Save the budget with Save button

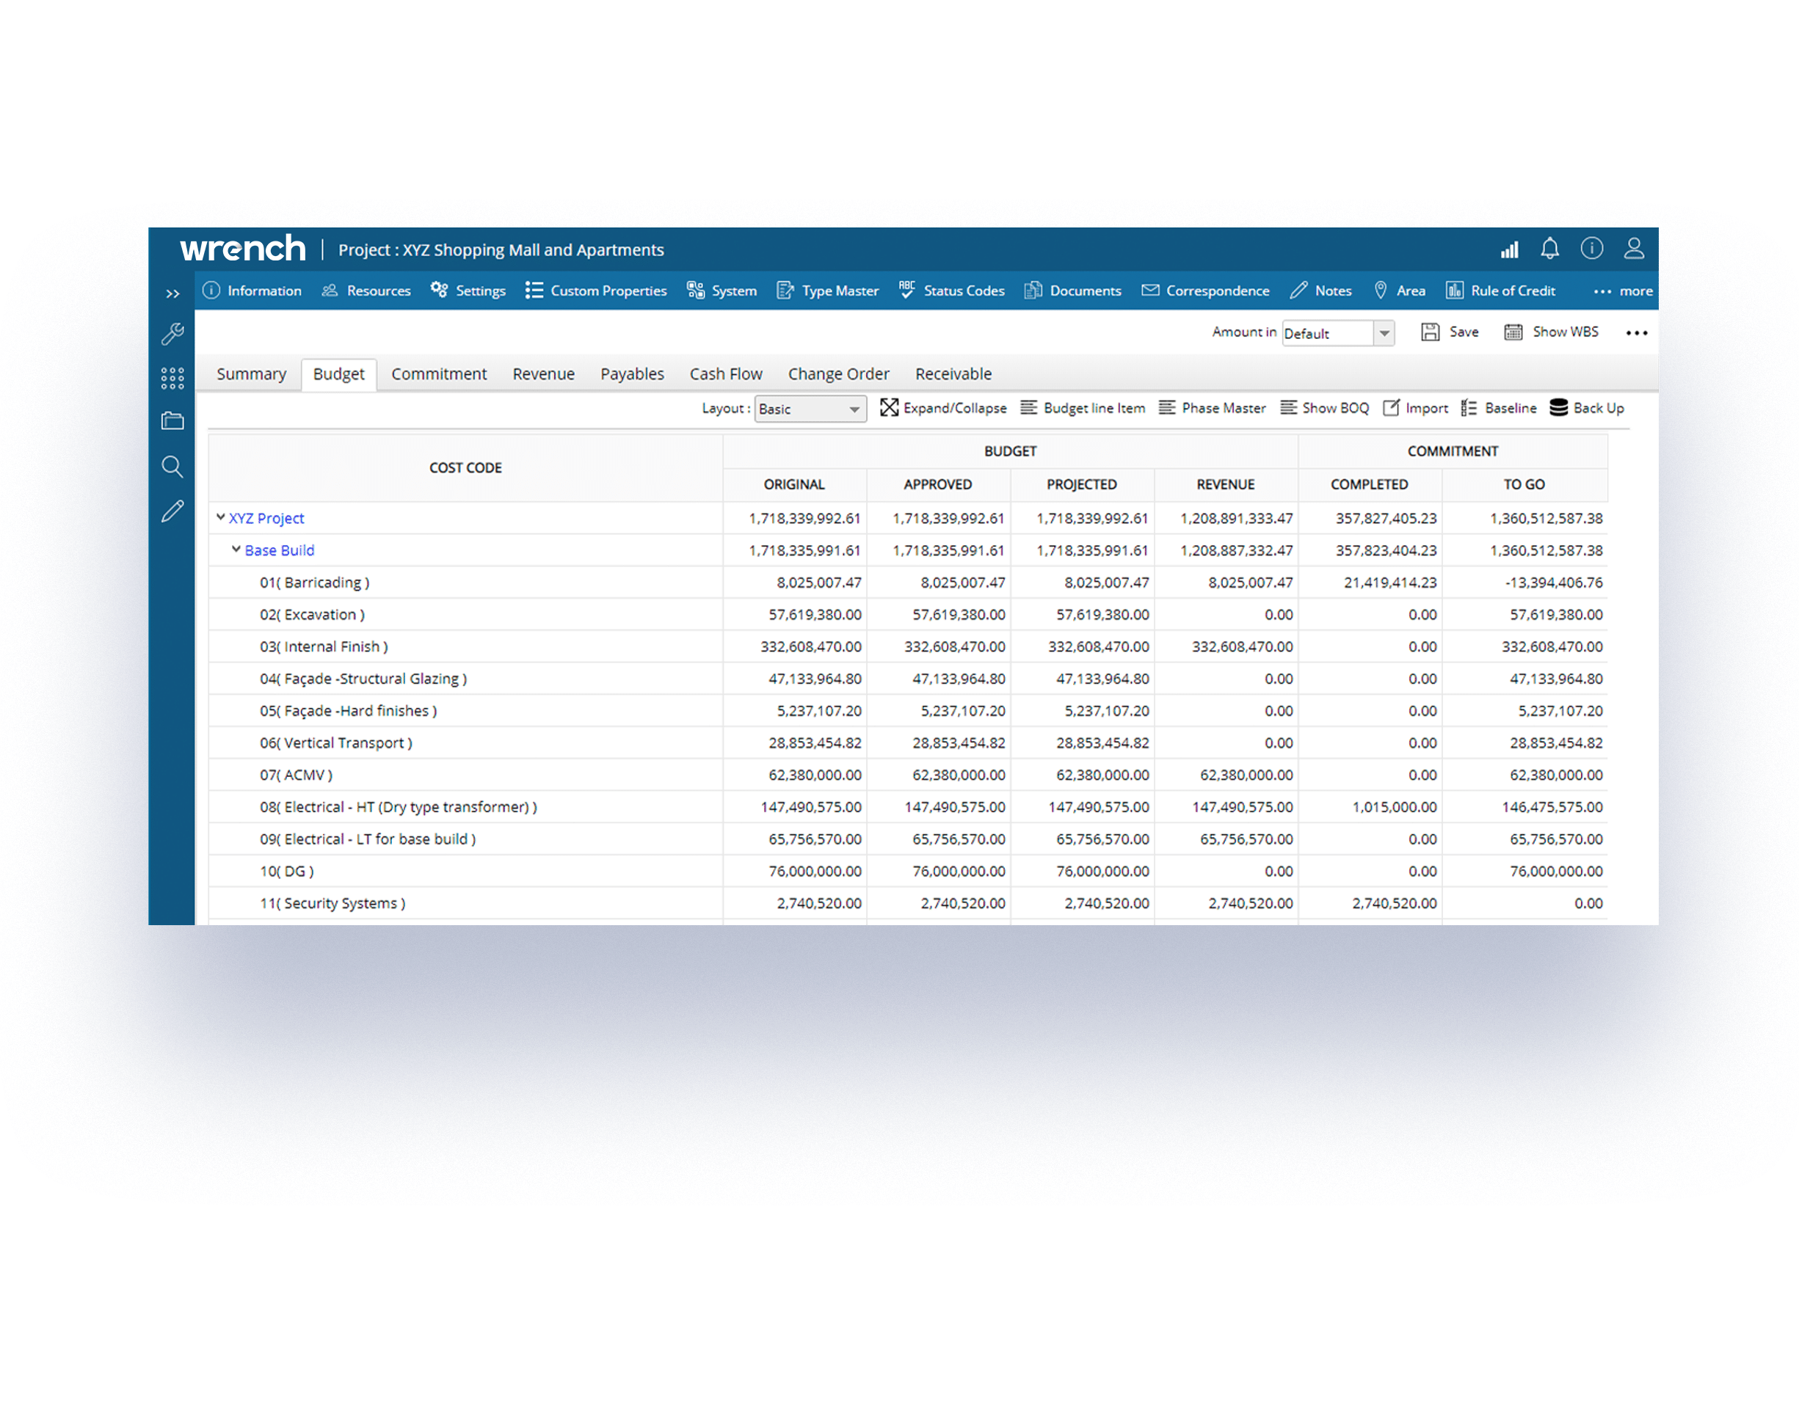coord(1450,332)
